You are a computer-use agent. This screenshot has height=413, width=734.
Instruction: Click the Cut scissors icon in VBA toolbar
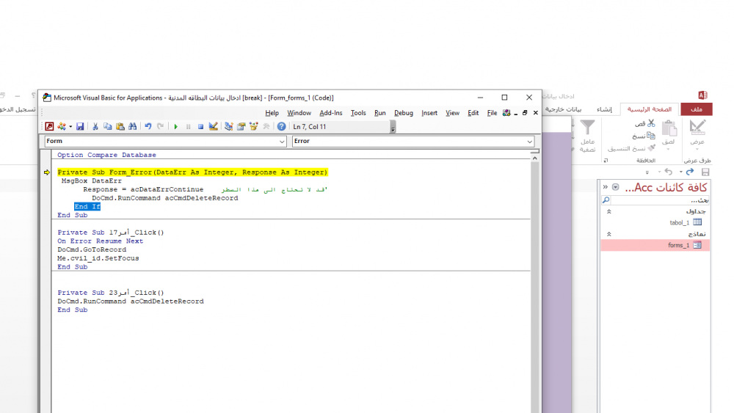click(95, 126)
